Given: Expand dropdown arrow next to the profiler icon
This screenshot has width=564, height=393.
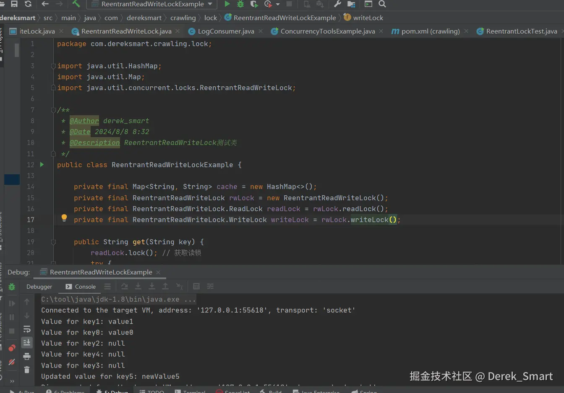Looking at the screenshot, I should [277, 4].
